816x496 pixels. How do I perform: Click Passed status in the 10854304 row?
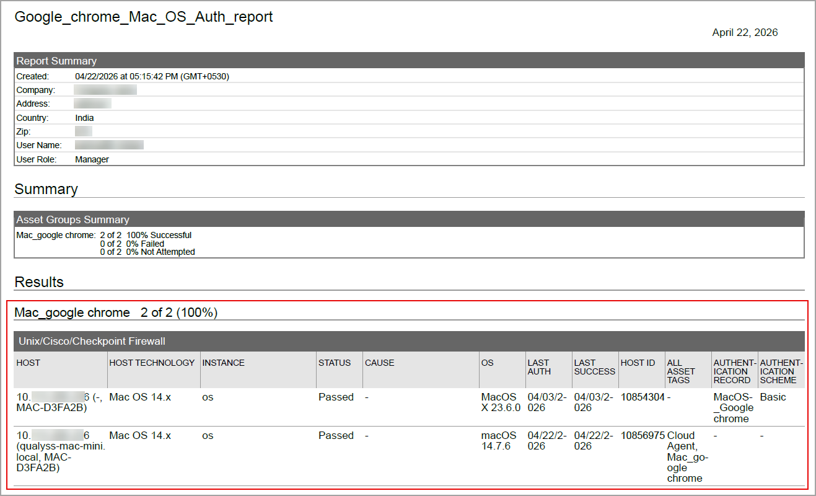coord(336,397)
